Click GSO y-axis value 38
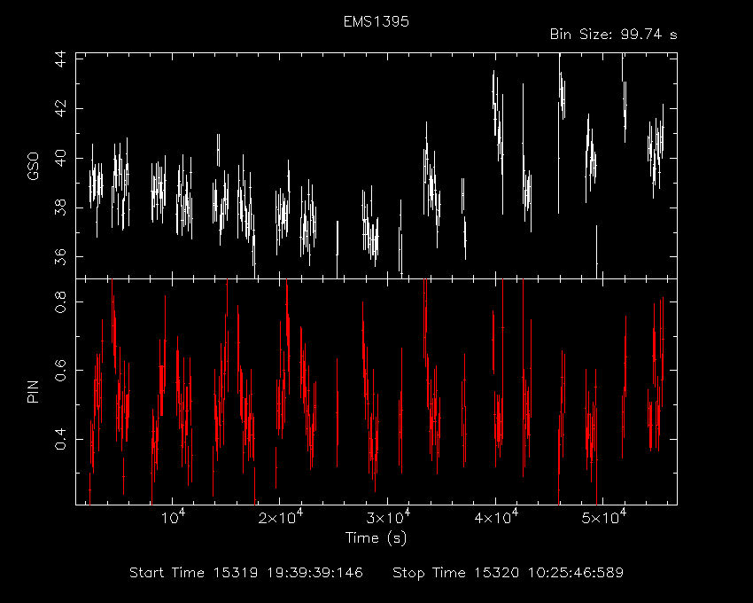The width and height of the screenshot is (753, 603). [x=60, y=208]
